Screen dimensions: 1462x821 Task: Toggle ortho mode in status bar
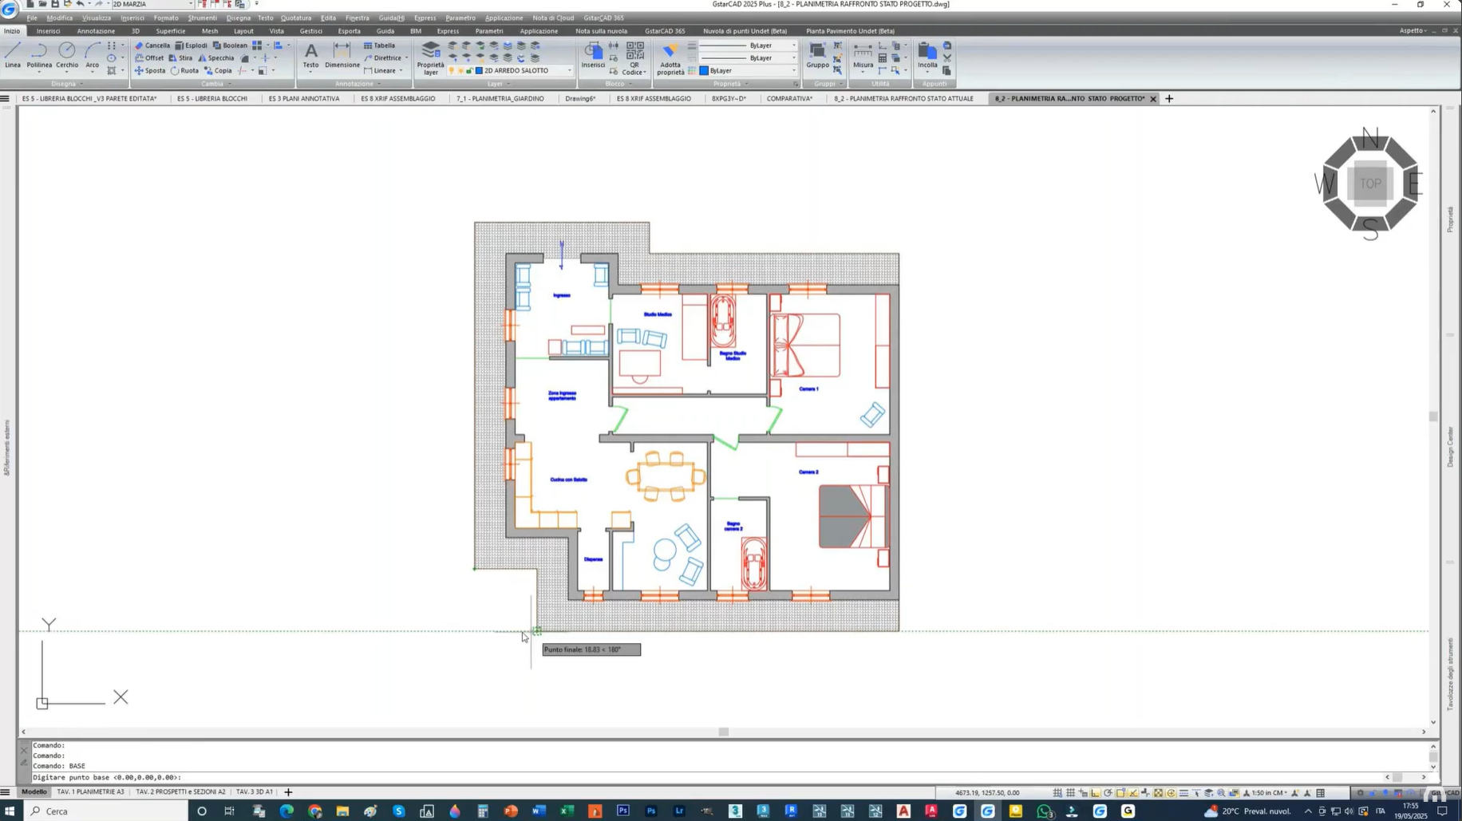[x=1096, y=793]
